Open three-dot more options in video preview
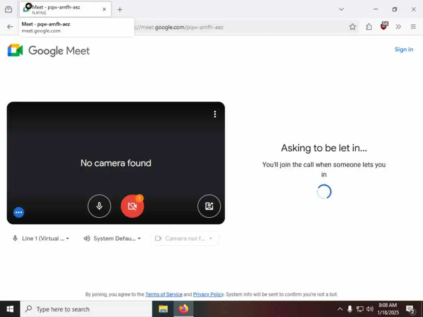The height and width of the screenshot is (317, 423). [215, 114]
